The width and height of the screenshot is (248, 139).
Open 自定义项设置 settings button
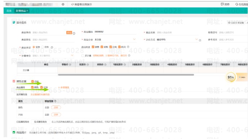click(236, 23)
